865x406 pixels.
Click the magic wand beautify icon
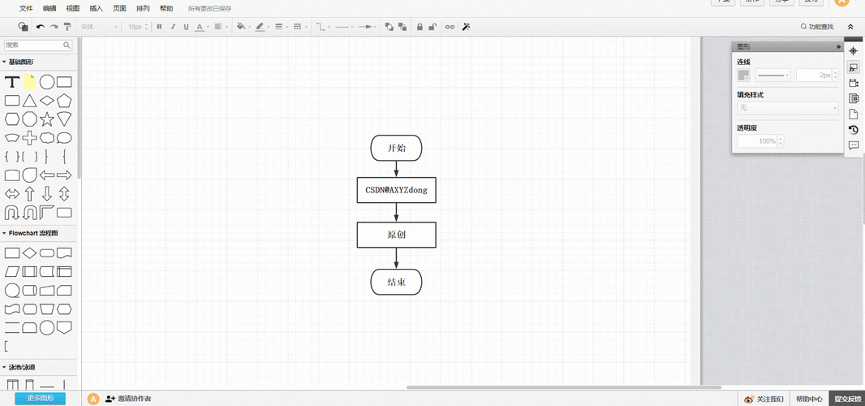(x=466, y=27)
